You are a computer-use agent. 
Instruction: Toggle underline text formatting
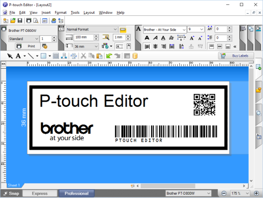tap(163, 38)
